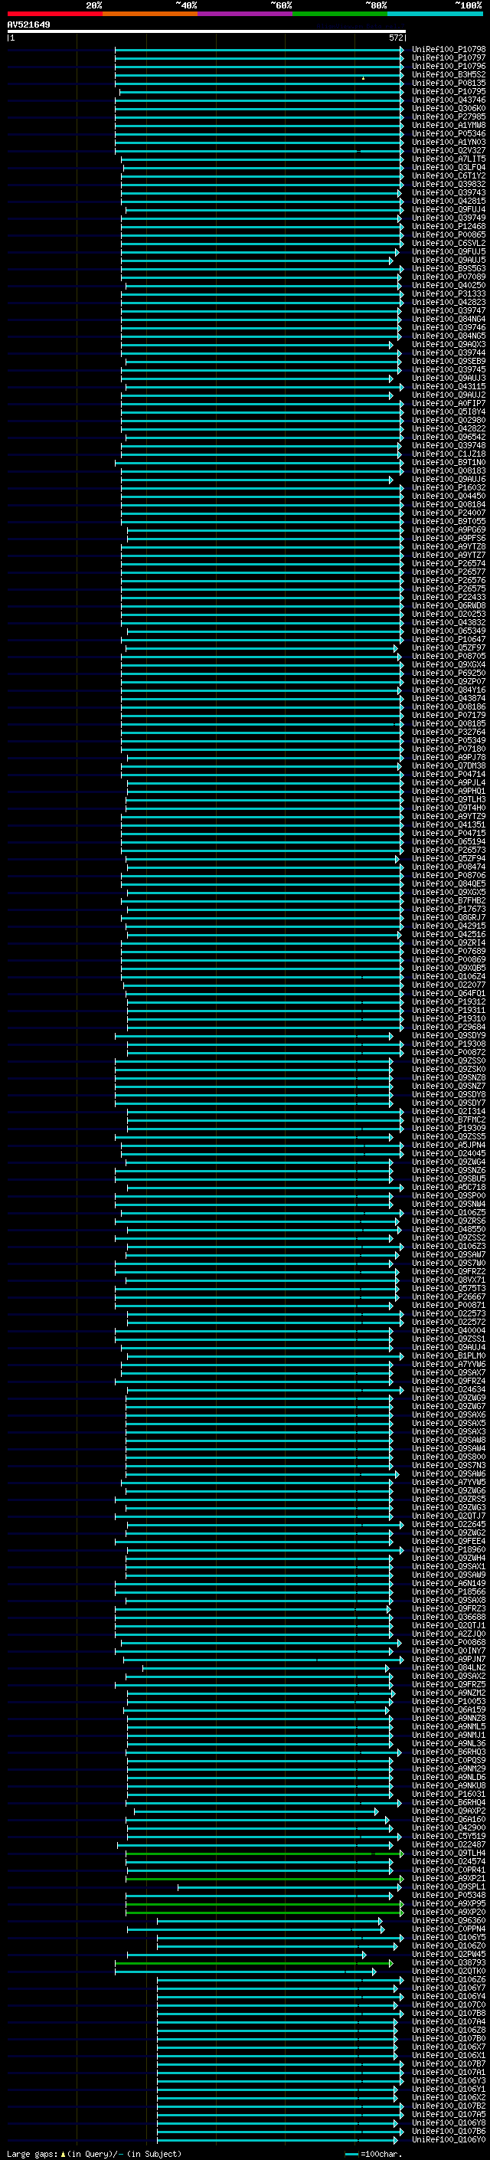Click the cyan alignment bar for UniRef100_P10798

(260, 50)
